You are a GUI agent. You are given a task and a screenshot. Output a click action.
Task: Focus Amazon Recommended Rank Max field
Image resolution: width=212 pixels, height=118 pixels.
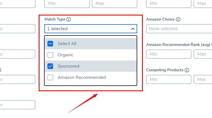tap(203, 54)
